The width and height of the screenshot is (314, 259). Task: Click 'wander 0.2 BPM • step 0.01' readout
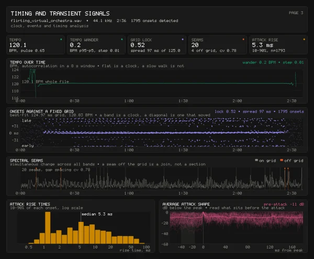pos(273,62)
